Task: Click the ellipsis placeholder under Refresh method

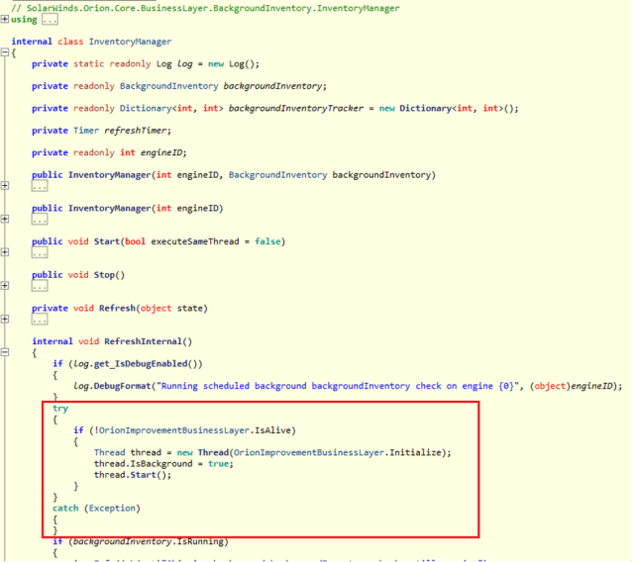Action: (40, 320)
